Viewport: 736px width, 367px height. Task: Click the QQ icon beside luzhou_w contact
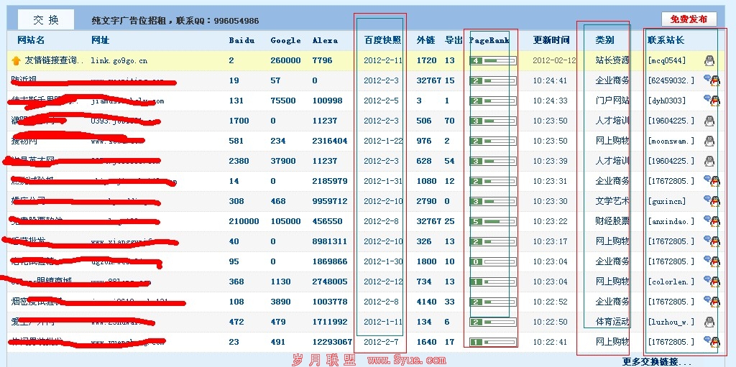709,322
